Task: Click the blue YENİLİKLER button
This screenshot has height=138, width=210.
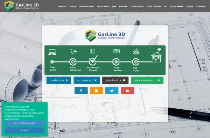Action: coord(59,80)
